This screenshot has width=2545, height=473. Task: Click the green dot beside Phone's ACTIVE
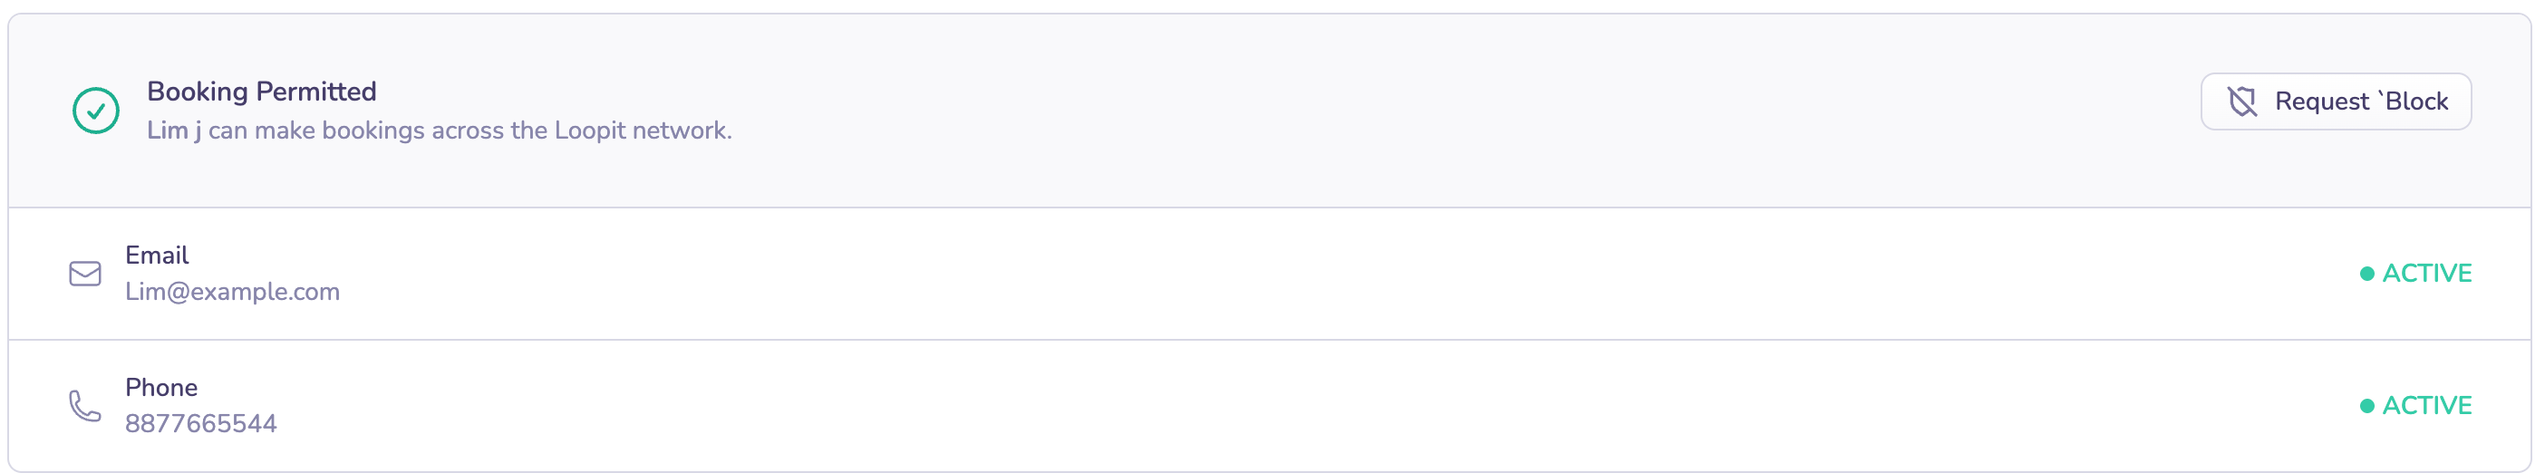coord(2366,406)
